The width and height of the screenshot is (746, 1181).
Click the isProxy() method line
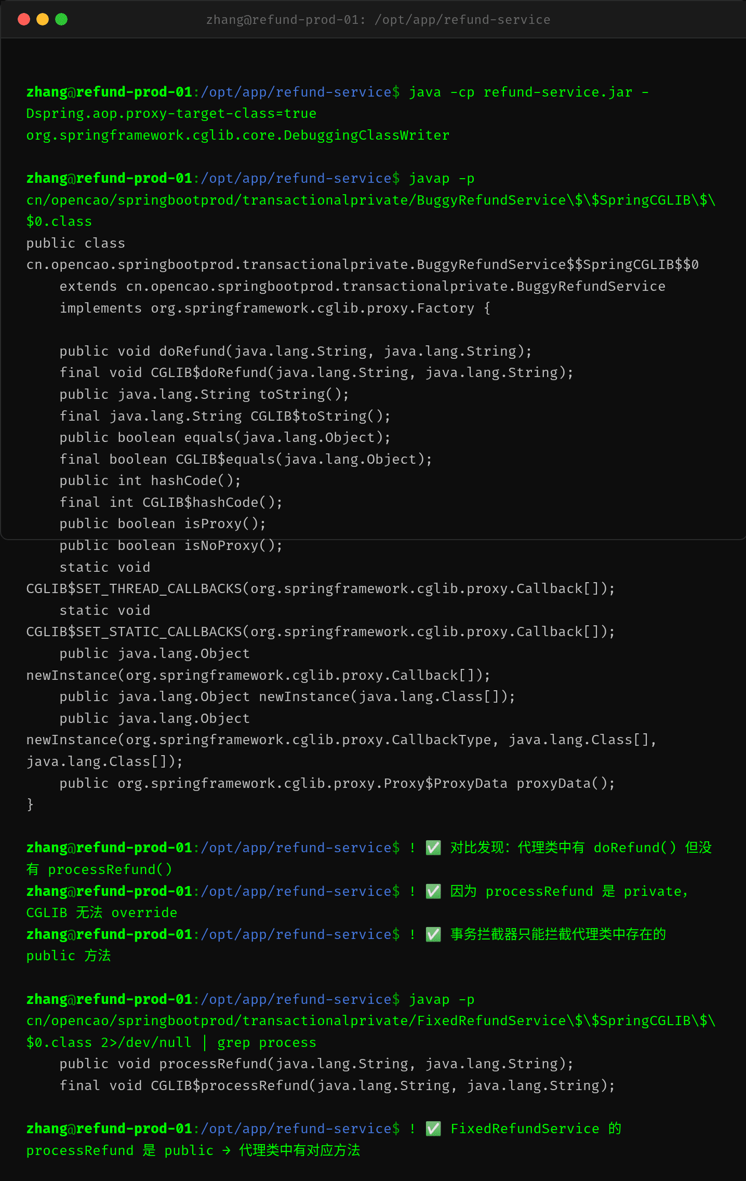click(x=163, y=524)
